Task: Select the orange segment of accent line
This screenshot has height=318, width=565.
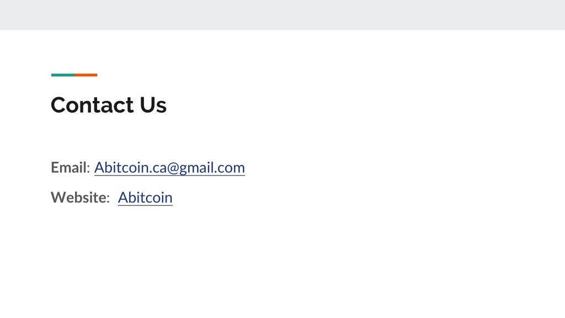Action: click(86, 75)
